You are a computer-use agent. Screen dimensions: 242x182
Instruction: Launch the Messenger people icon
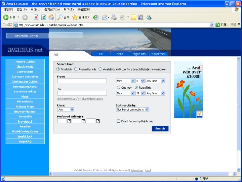coord(149,17)
